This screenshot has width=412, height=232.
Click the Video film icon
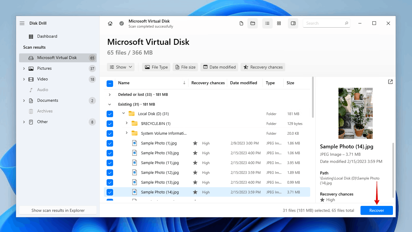(31, 79)
